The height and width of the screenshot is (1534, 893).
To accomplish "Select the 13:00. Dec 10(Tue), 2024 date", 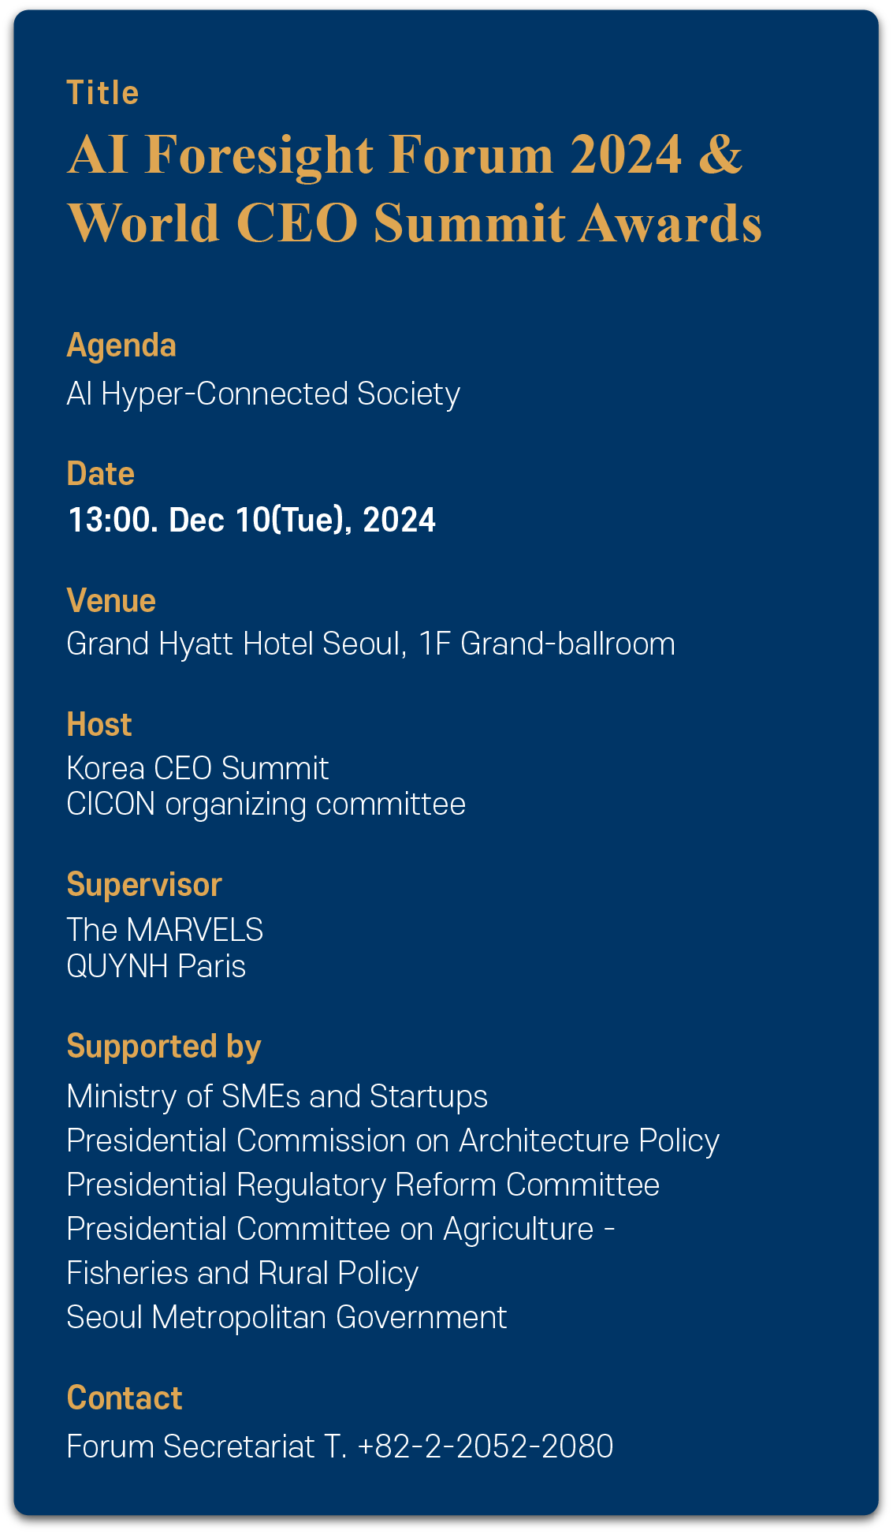I will coord(251,521).
